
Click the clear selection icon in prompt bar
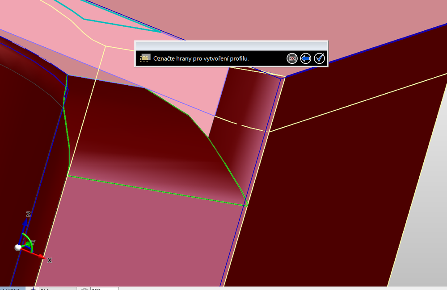click(292, 58)
